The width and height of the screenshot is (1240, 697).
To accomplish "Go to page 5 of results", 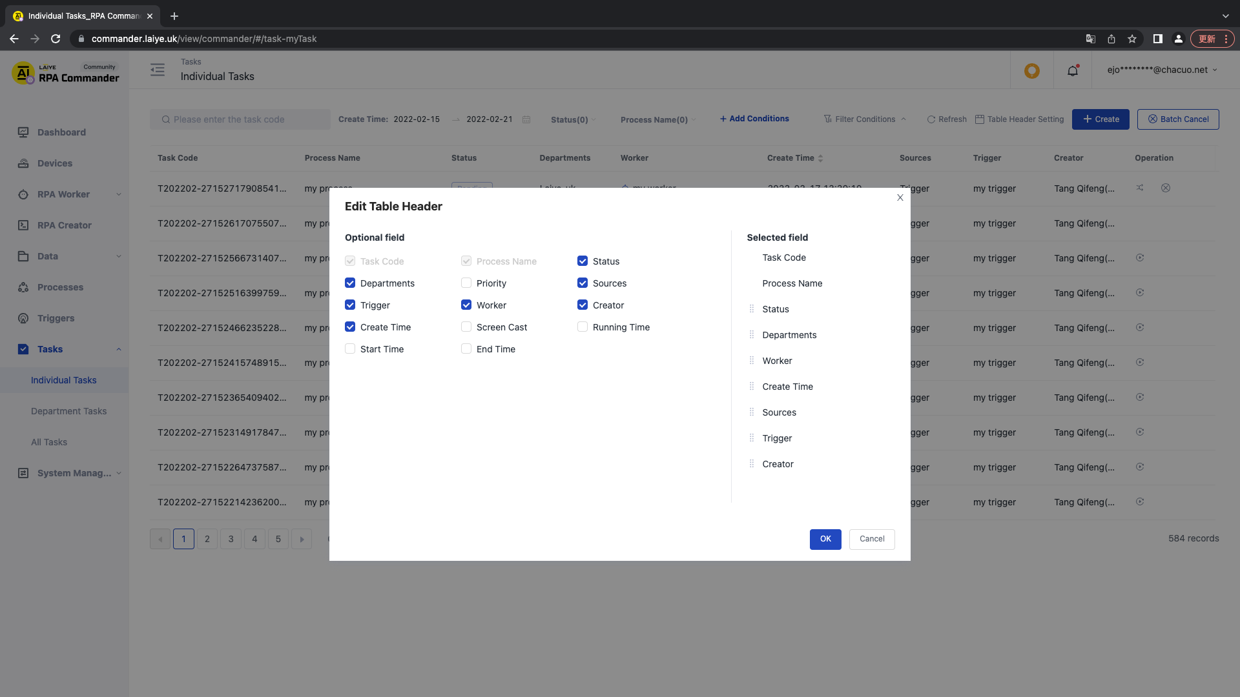I will (278, 539).
